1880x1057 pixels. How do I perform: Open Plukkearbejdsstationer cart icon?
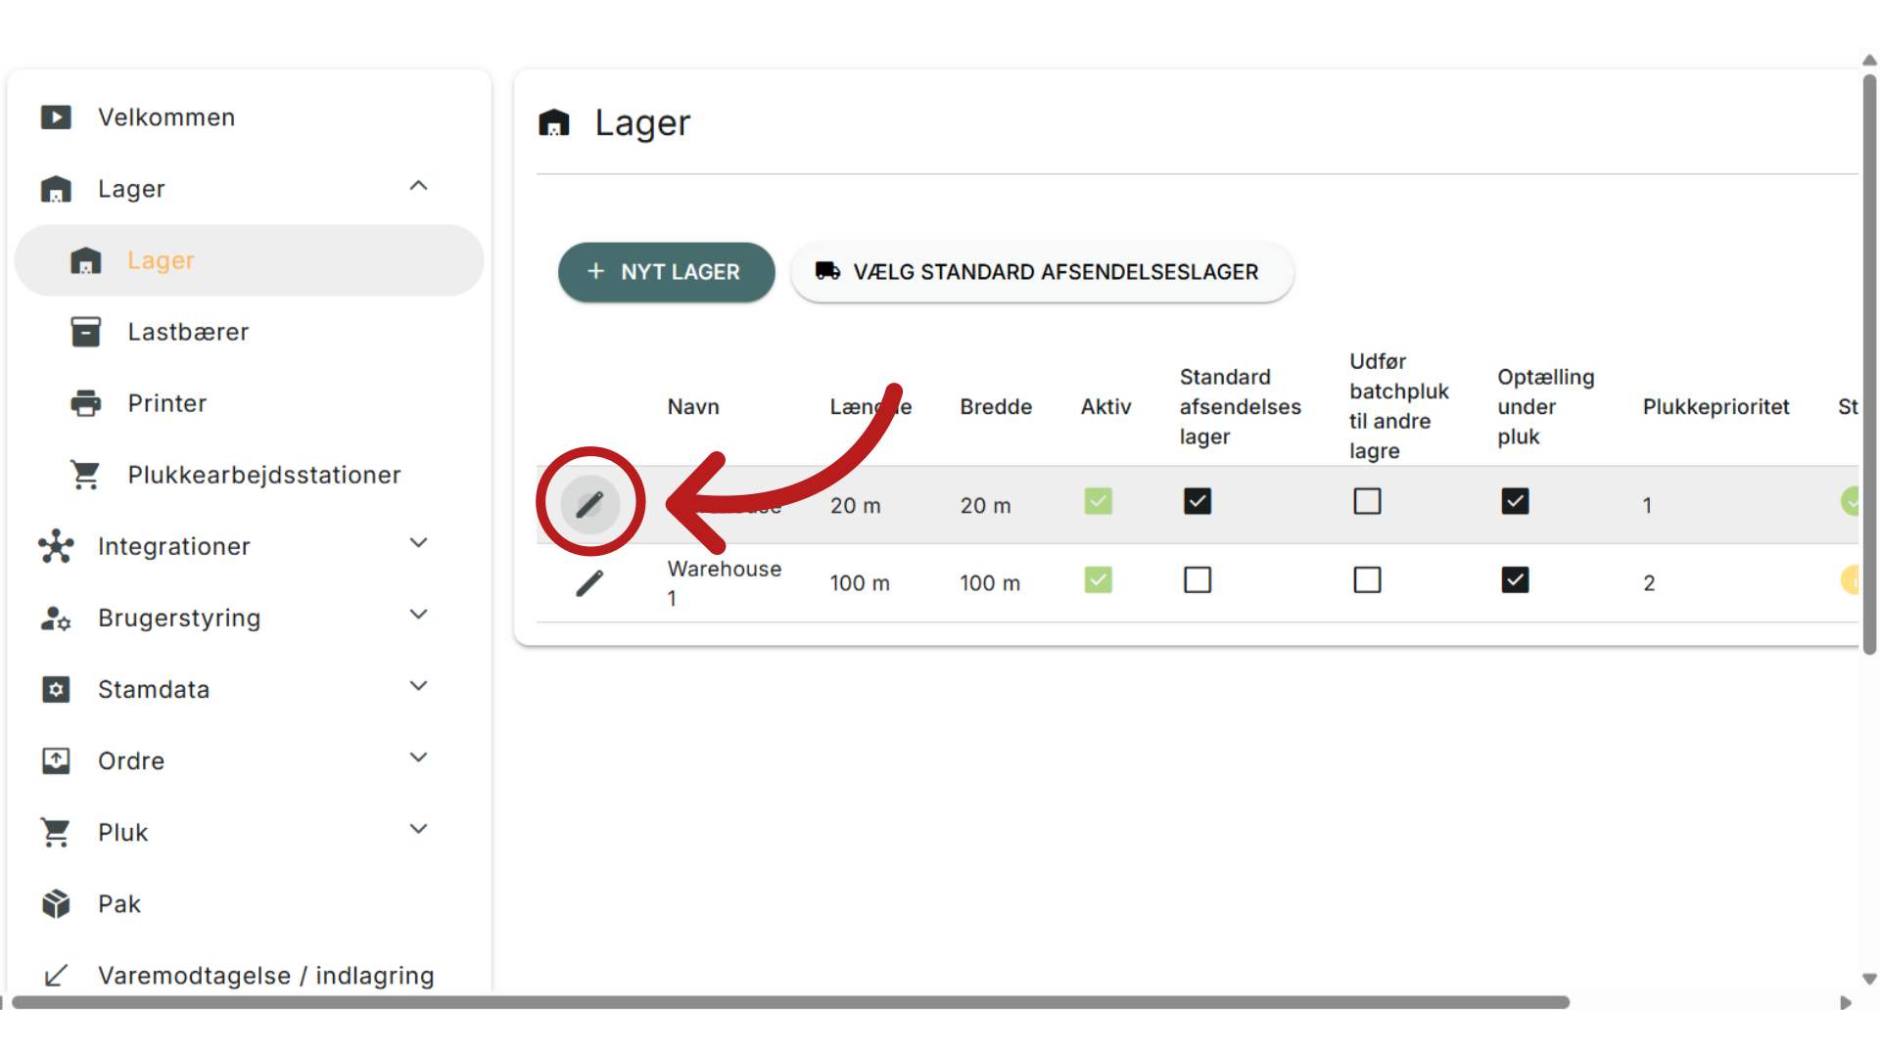point(86,475)
